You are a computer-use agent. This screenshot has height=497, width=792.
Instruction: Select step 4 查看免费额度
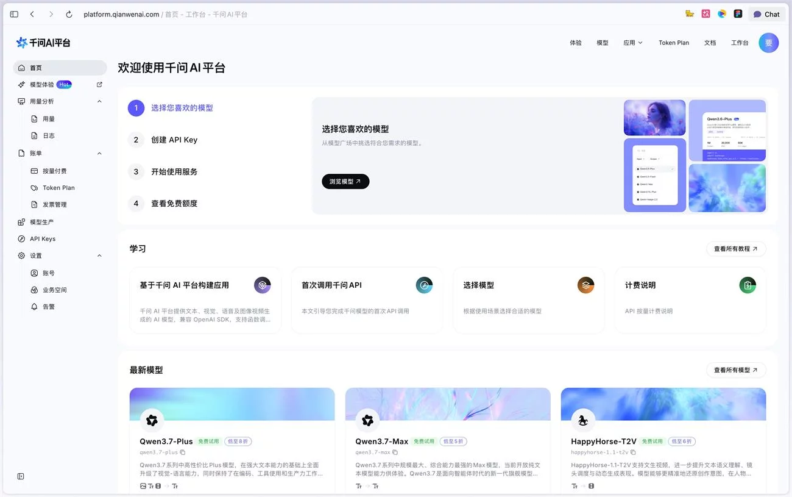pos(163,203)
